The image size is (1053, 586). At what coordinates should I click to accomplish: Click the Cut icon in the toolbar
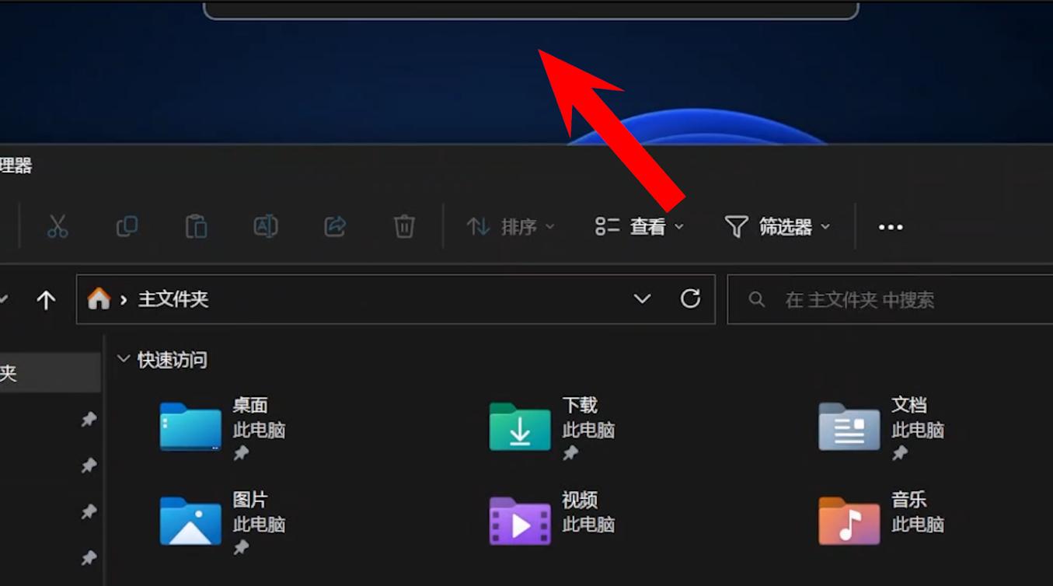tap(57, 226)
